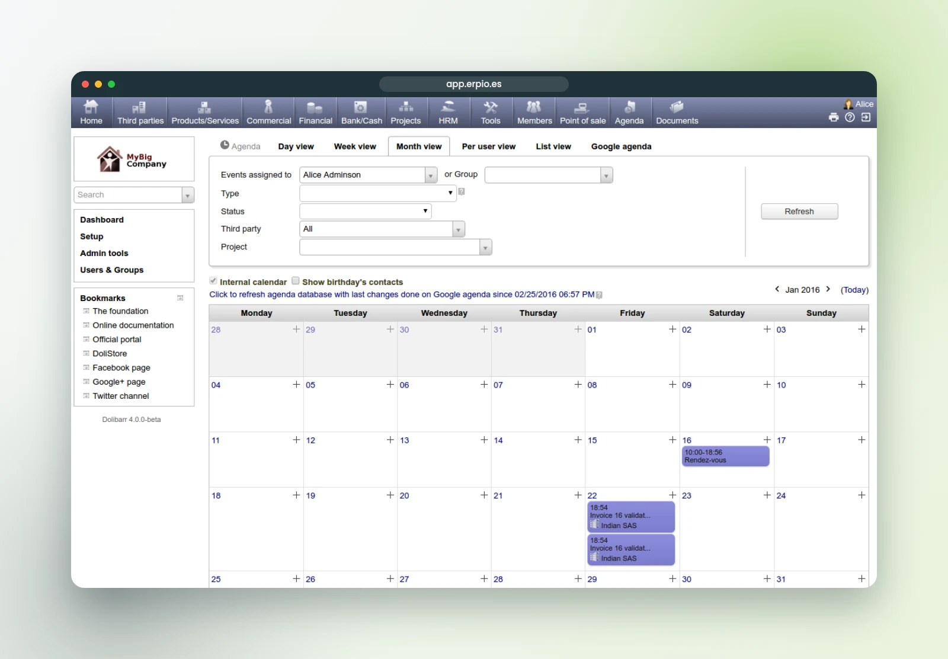Switch to the Google agenda tab
The image size is (948, 659).
pos(621,146)
